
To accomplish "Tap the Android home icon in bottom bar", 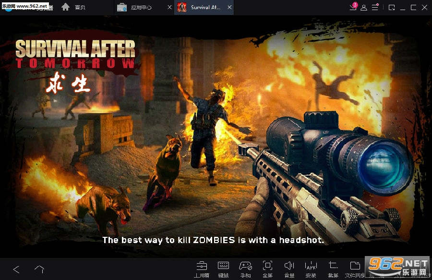I will click(x=39, y=269).
